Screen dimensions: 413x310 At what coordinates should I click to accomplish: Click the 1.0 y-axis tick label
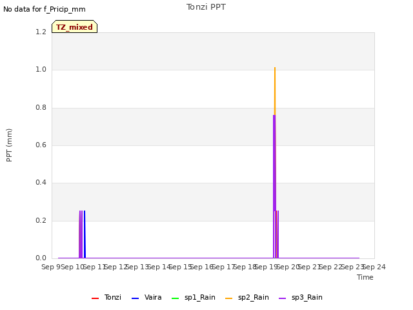tap(41, 70)
